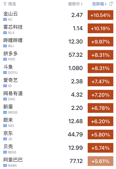This screenshot has width=116, height=169.
Task: Click the US badge next to BEKE
Action: 5,152
